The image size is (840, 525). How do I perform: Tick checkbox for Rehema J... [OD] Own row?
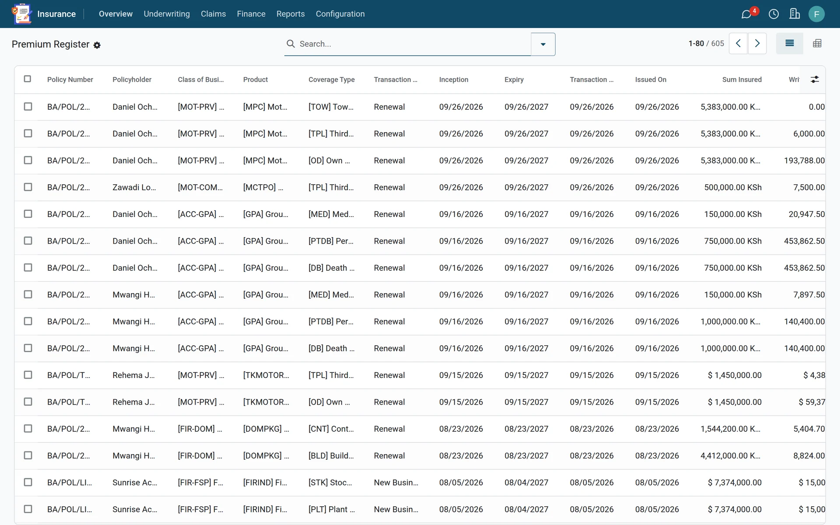click(x=28, y=402)
